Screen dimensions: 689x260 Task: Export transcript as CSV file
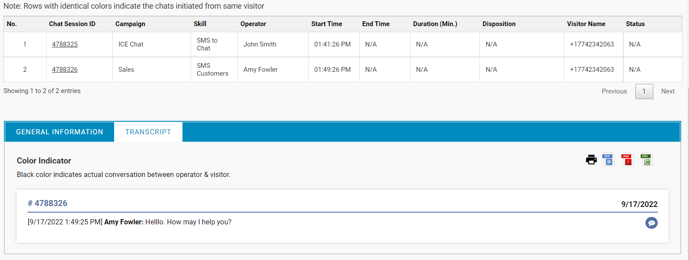tap(646, 160)
